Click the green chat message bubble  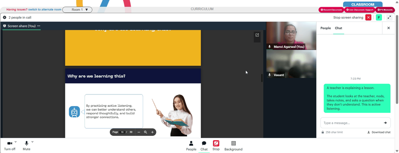tap(357, 98)
